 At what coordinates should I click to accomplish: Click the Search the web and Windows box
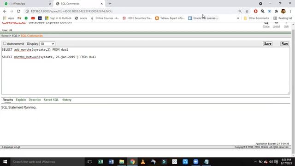click(47, 162)
